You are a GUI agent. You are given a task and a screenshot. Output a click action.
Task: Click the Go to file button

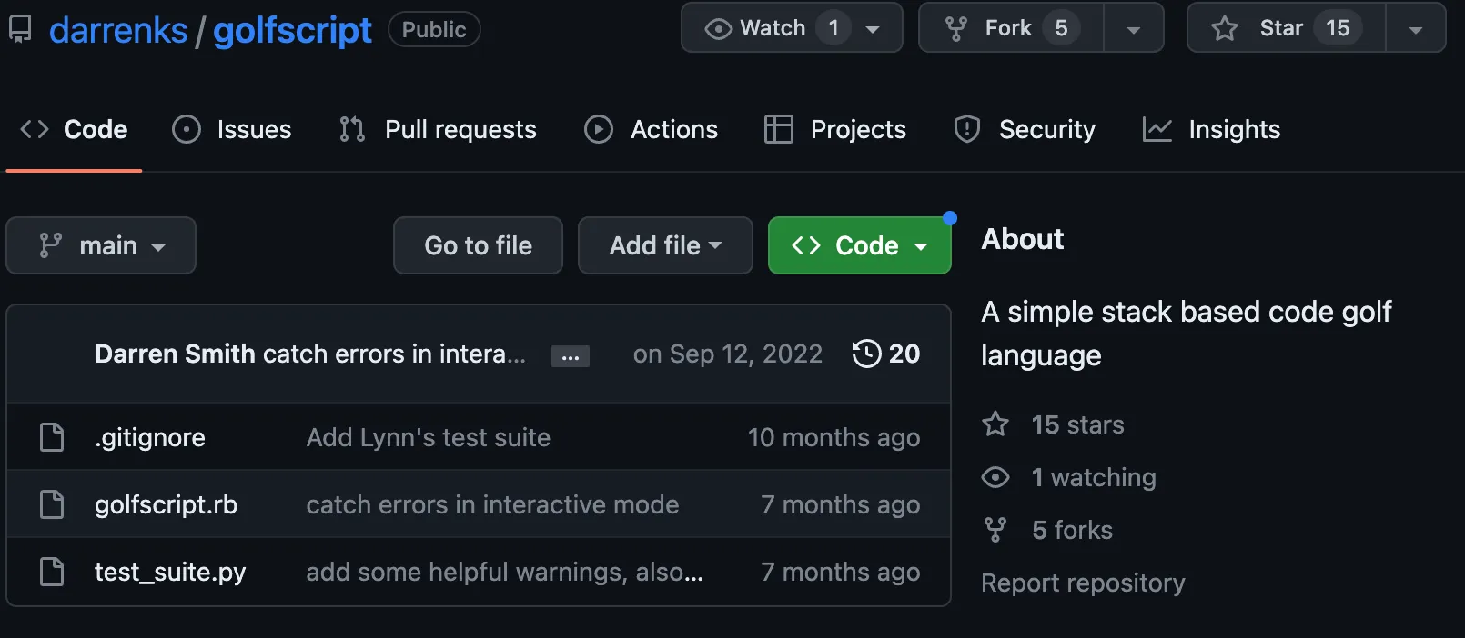478,245
